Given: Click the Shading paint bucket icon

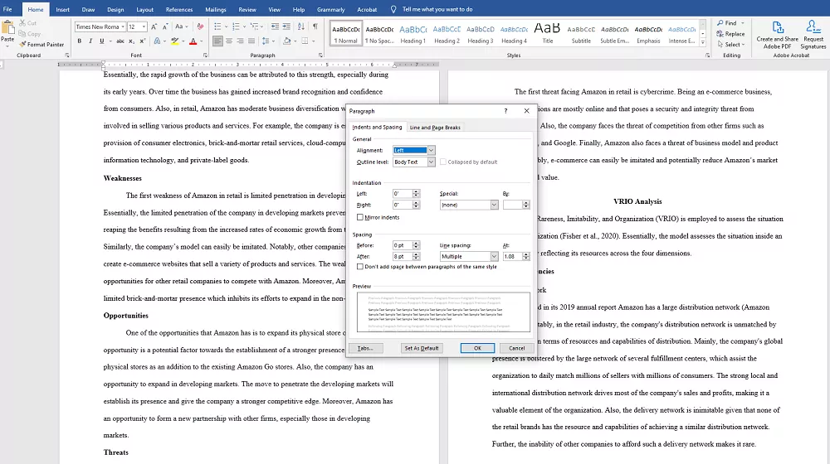Looking at the screenshot, I should (x=286, y=41).
